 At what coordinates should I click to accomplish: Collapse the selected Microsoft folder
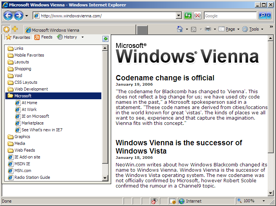click(x=53, y=96)
